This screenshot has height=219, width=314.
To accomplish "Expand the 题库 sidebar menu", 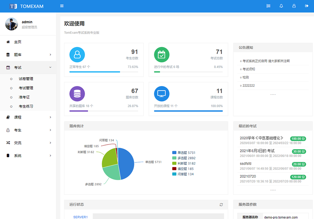I will pyautogui.click(x=28, y=55).
